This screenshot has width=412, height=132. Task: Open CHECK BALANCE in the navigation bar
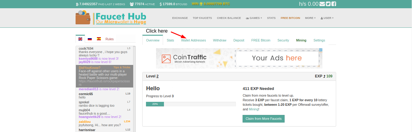pyautogui.click(x=229, y=18)
